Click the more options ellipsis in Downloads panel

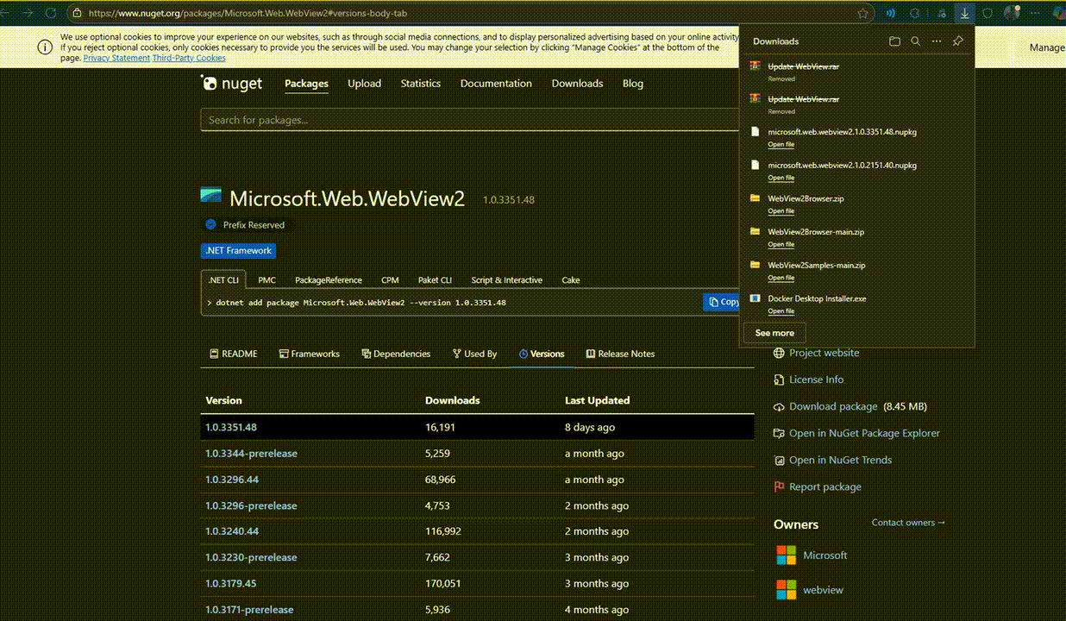937,41
